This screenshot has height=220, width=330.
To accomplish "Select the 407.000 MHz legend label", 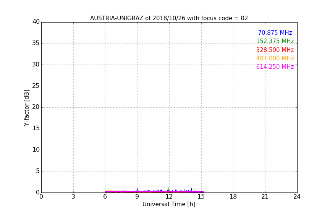I will click(x=275, y=58).
